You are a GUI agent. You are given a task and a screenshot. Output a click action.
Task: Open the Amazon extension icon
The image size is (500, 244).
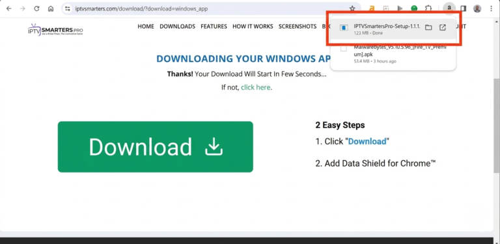tap(372, 8)
